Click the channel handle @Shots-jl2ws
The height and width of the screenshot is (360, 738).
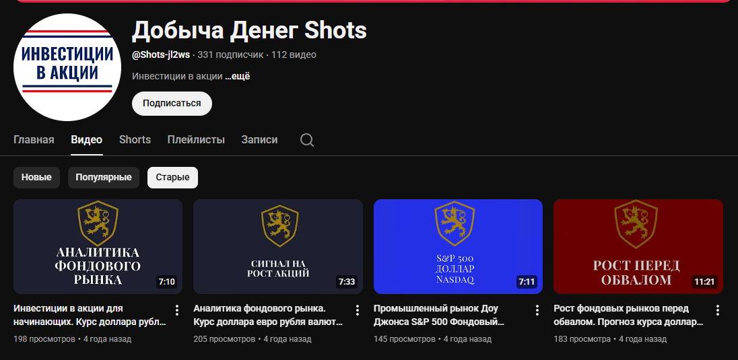tap(161, 55)
